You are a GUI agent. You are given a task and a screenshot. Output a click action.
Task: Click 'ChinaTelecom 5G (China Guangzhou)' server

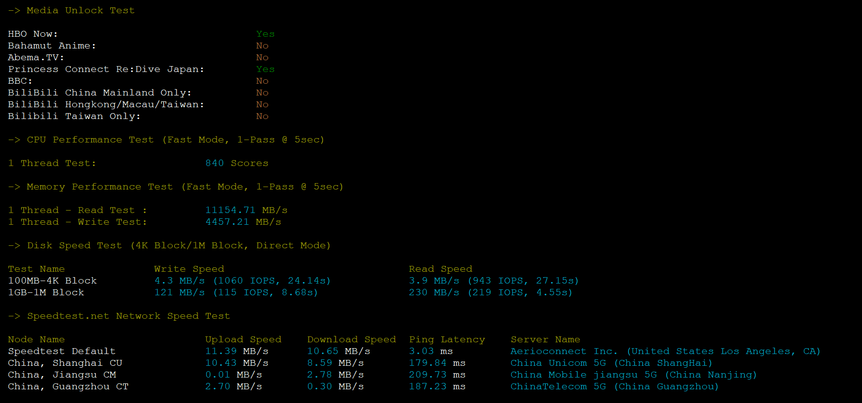pos(615,386)
